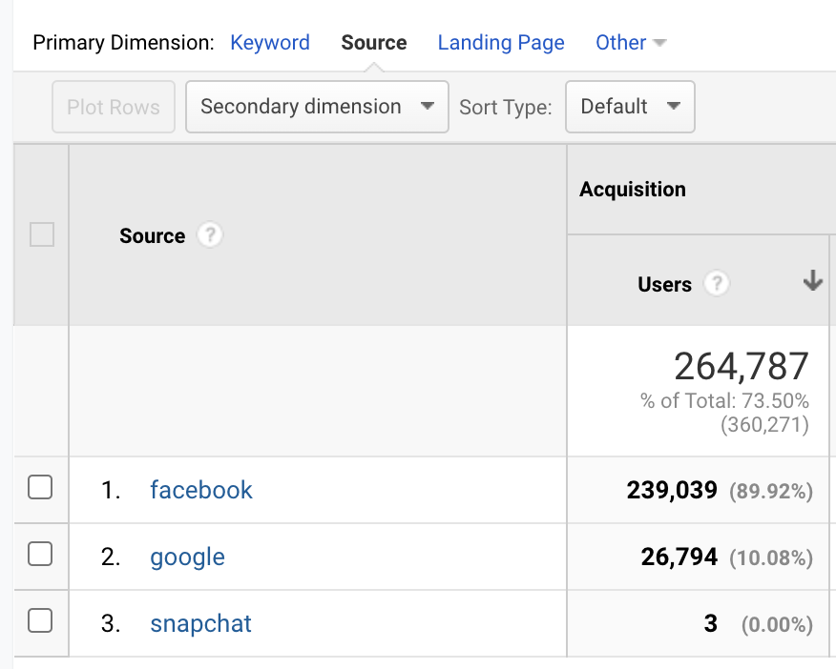Image resolution: width=836 pixels, height=669 pixels.
Task: Switch primary dimension to Keyword
Action: point(270,43)
